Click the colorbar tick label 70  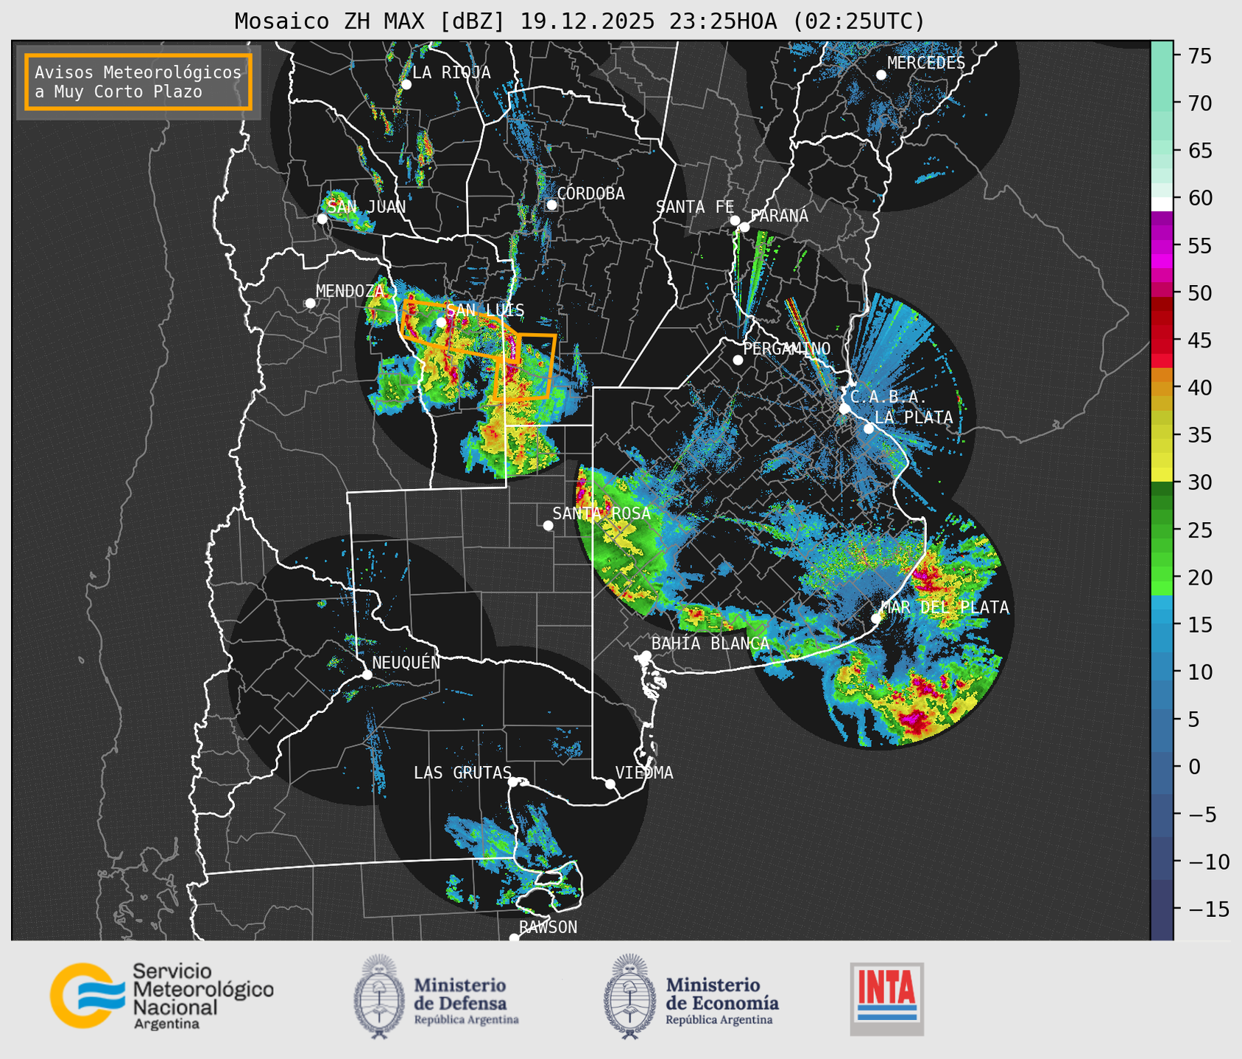(x=1199, y=103)
